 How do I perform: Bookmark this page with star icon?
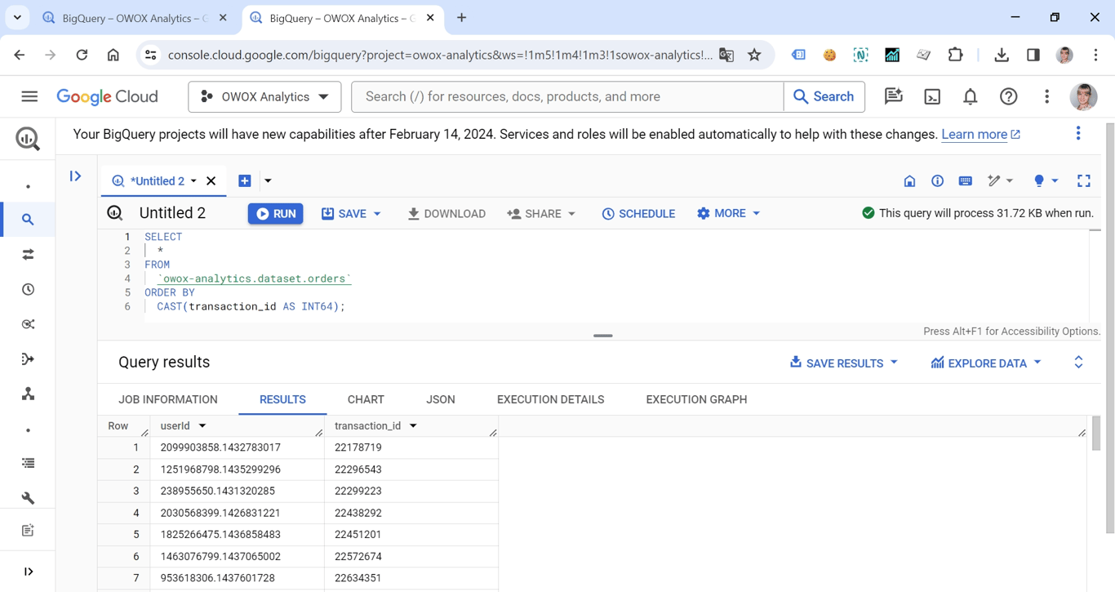click(x=754, y=55)
